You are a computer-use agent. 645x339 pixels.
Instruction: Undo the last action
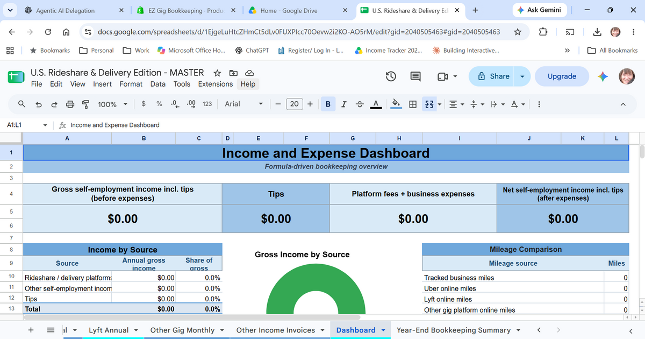click(x=39, y=104)
